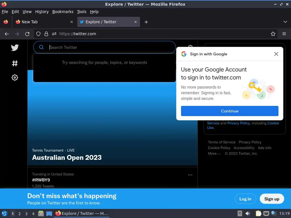
Task: Click the removable media tray icon
Action: click(240, 213)
